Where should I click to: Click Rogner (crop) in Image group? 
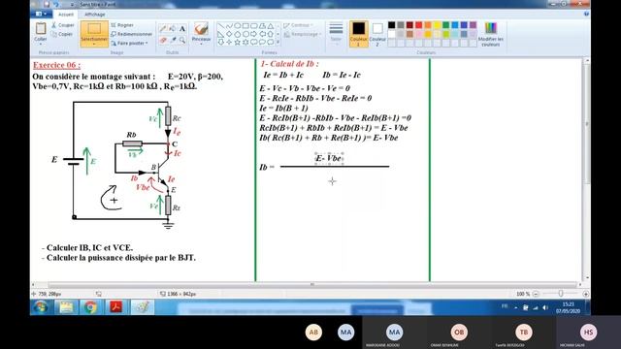[x=122, y=25]
